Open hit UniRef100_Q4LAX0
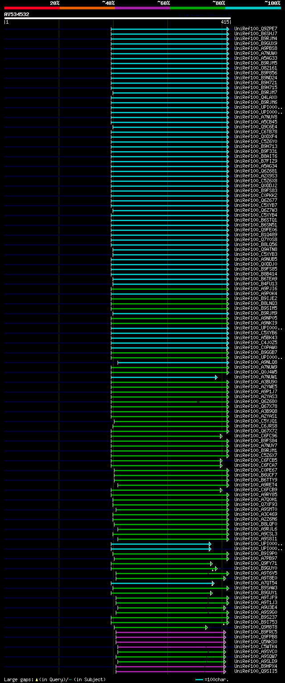Image resolution: width=285 pixels, height=683 pixels. coord(256,97)
